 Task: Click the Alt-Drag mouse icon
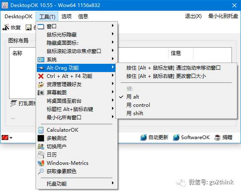pos(41,68)
